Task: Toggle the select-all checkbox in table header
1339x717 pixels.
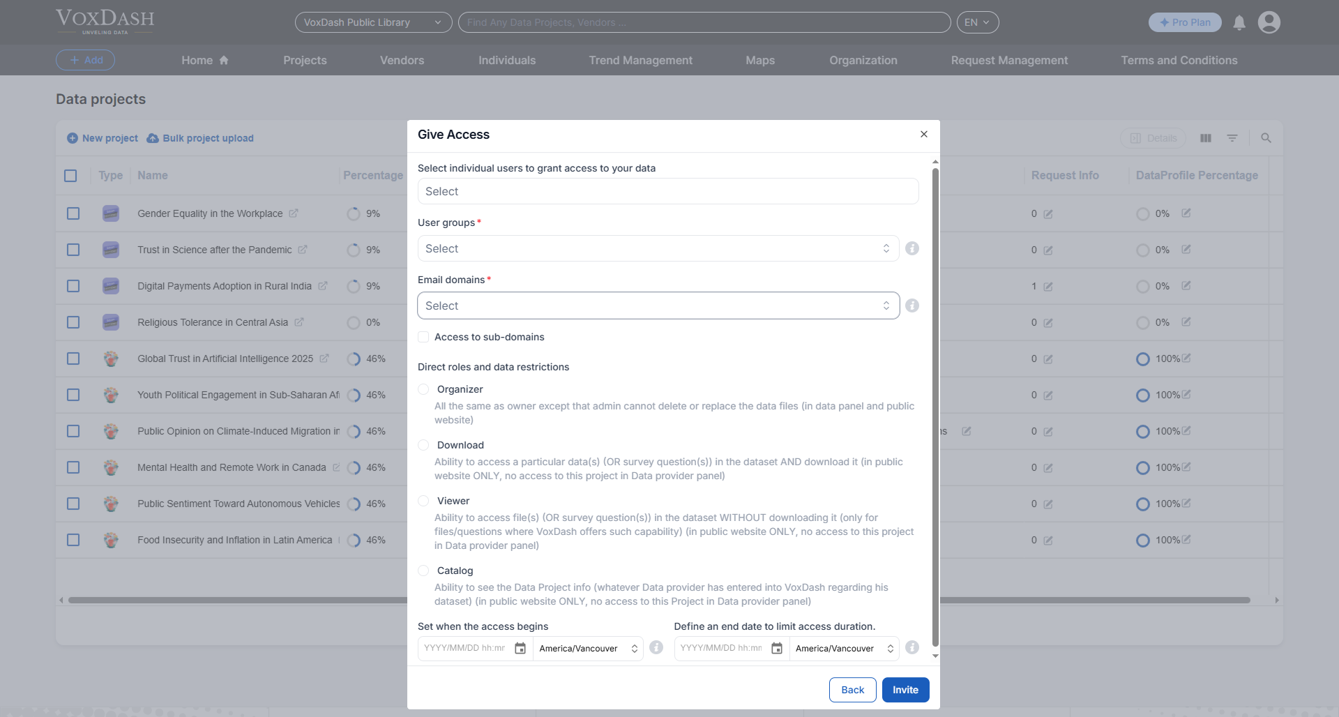Action: pyautogui.click(x=70, y=176)
